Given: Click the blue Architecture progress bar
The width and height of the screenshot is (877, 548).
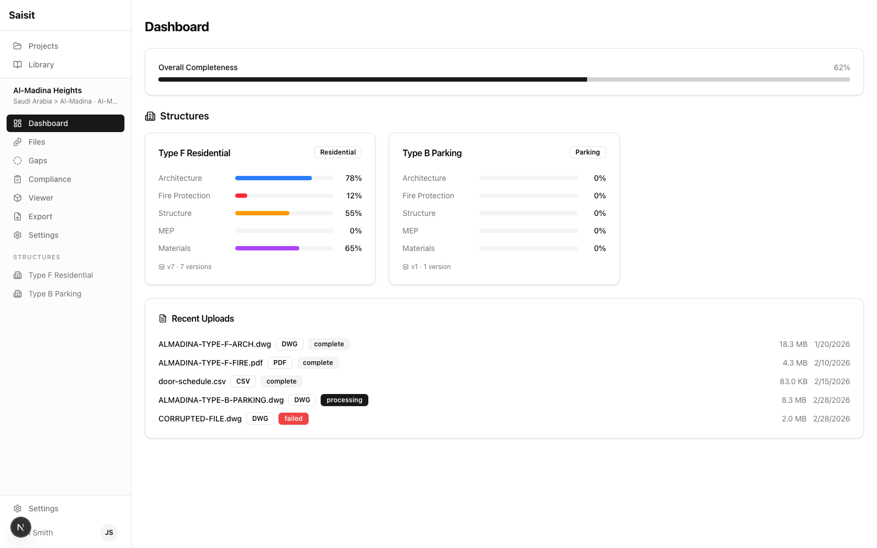Looking at the screenshot, I should click(284, 178).
